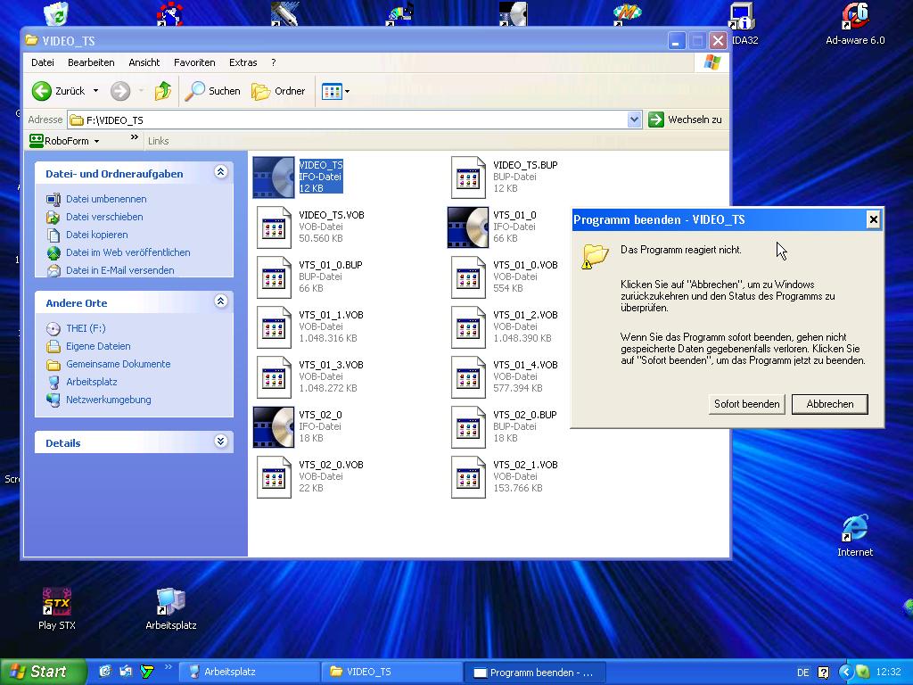Viewport: 913px width, 685px height.
Task: Toggle the Ordner folders pane button
Action: tap(278, 91)
